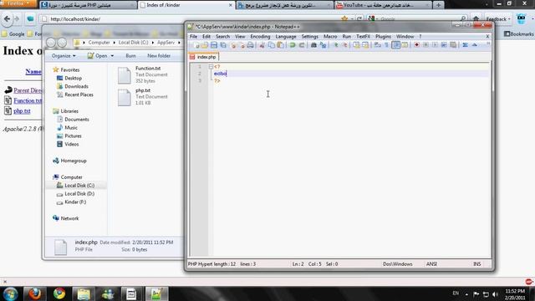Save the file using Notepad++ Save icon
This screenshot has height=301, width=535.
point(214,45)
